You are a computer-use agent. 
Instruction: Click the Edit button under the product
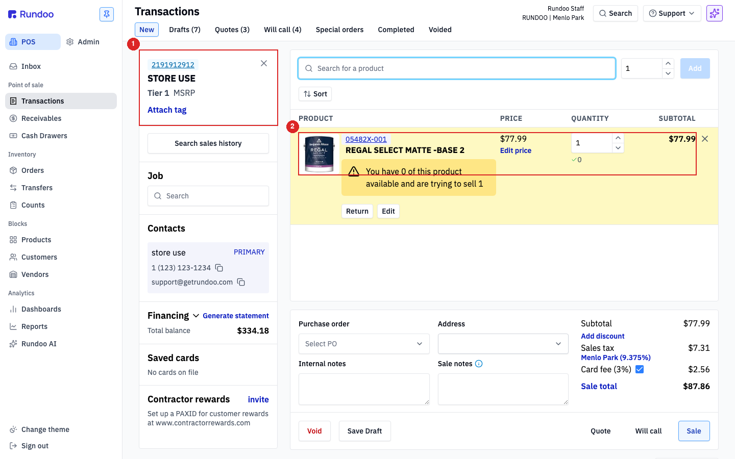(x=388, y=211)
